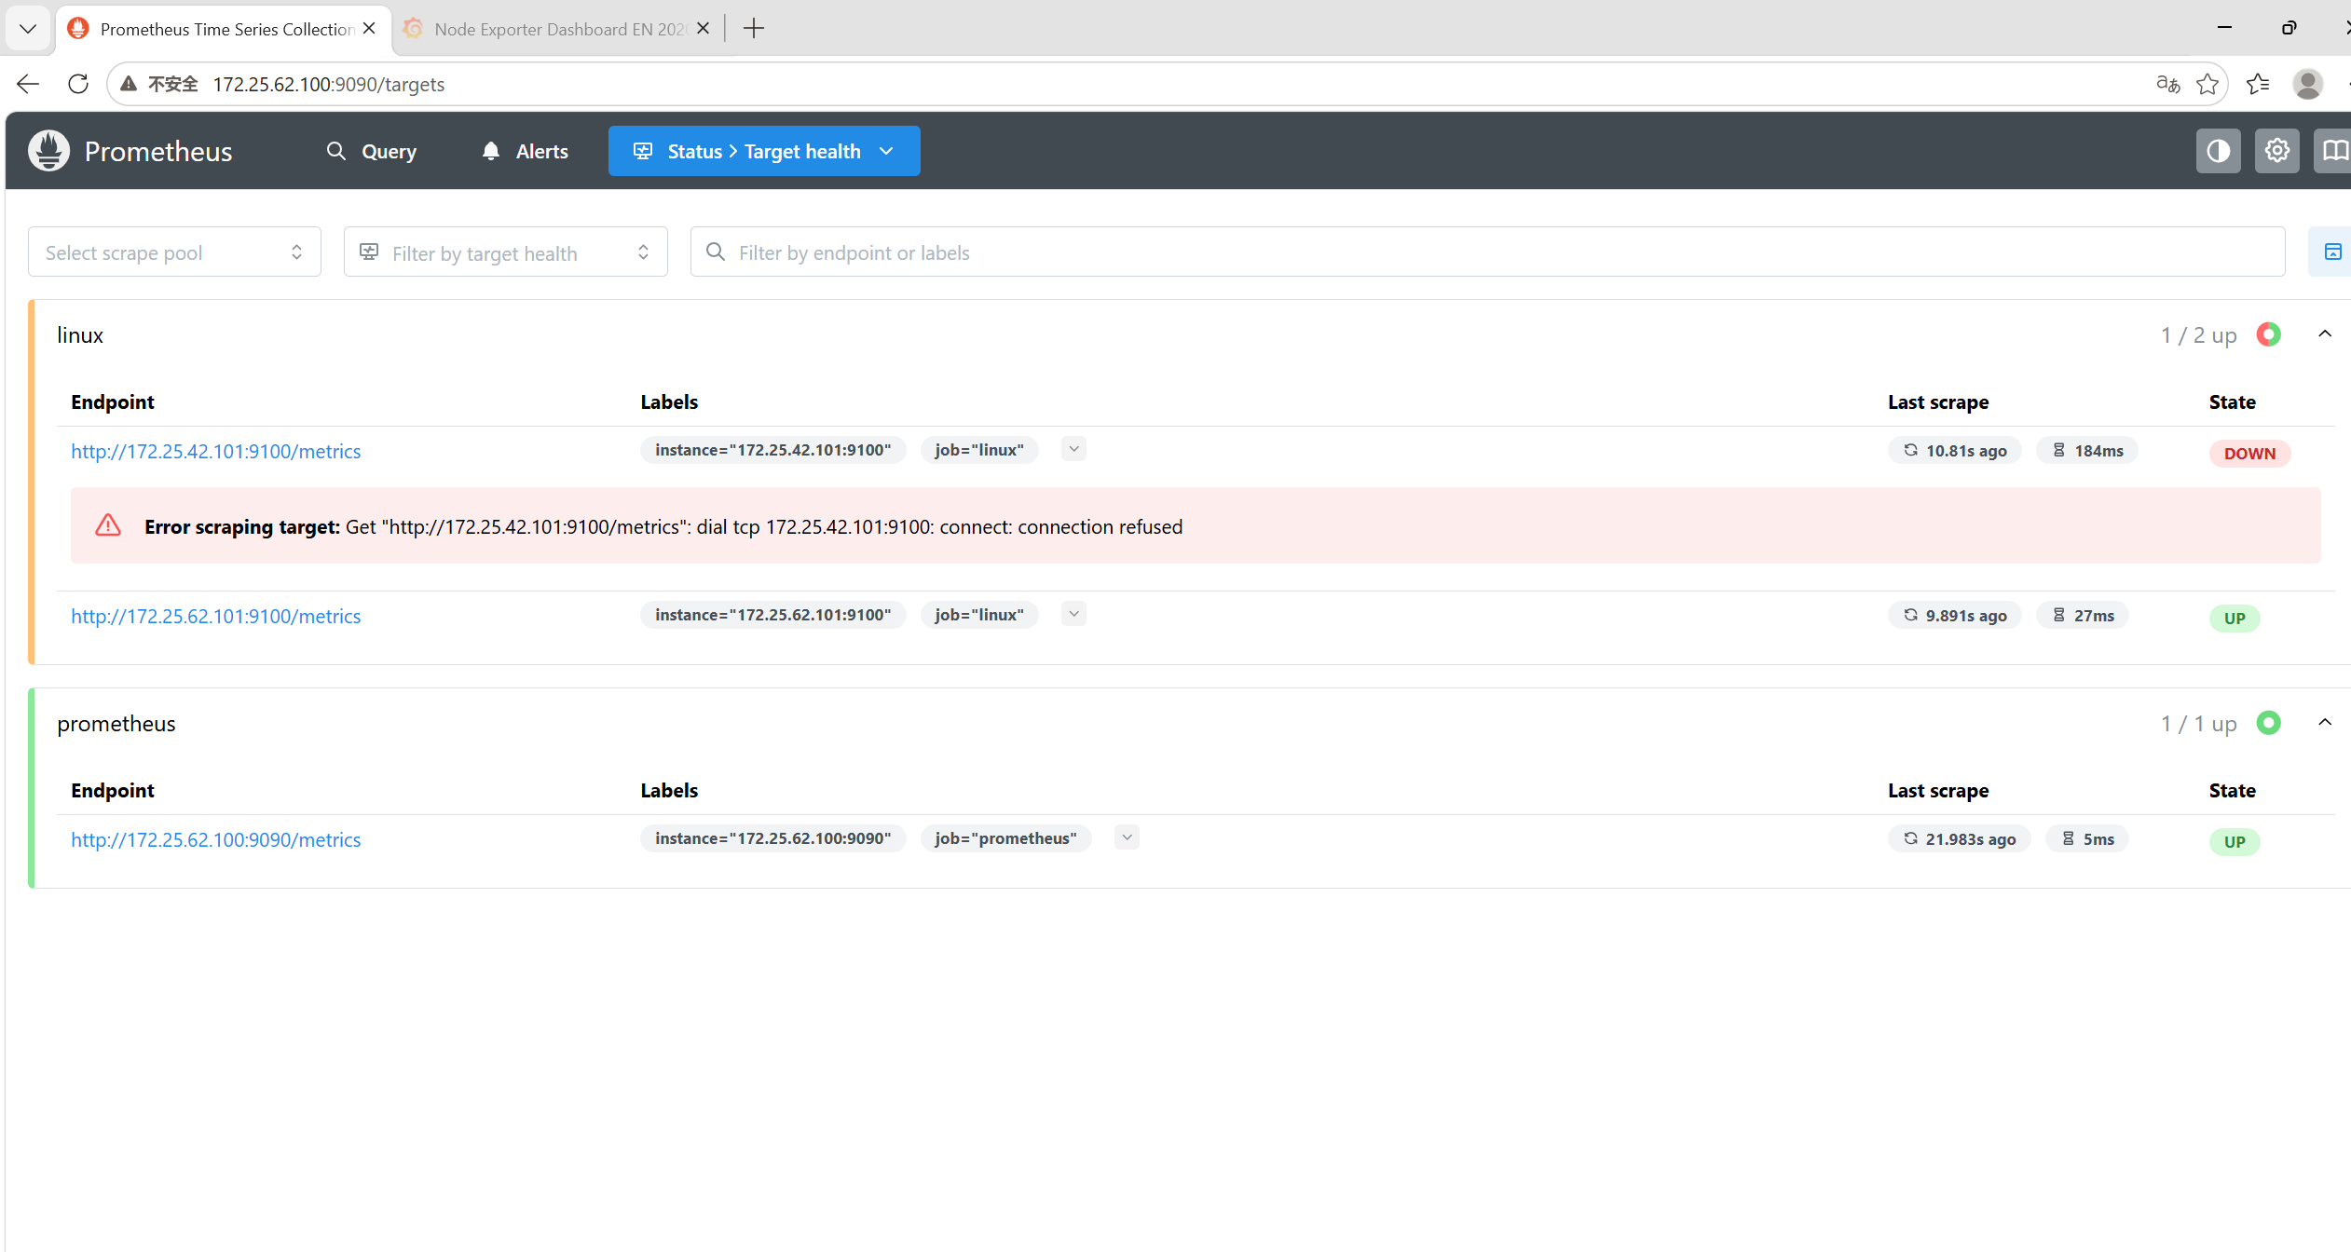The width and height of the screenshot is (2351, 1252).
Task: Bookmark this page with the star icon
Action: 2207,85
